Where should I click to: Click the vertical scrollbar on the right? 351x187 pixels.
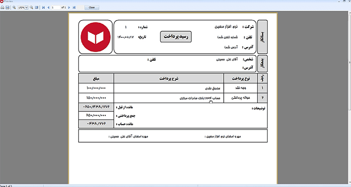click(350, 98)
